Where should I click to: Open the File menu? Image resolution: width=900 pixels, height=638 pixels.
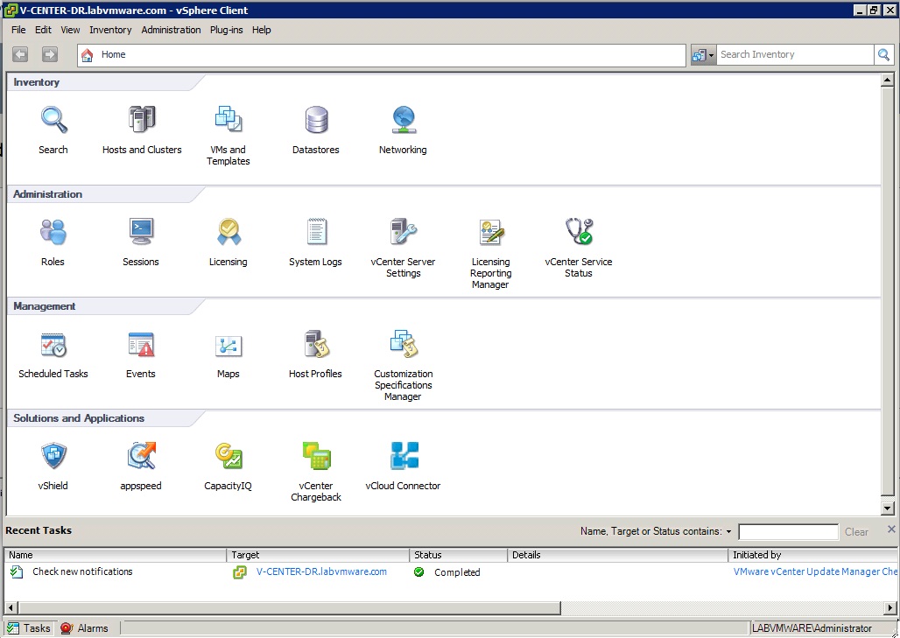tap(18, 30)
